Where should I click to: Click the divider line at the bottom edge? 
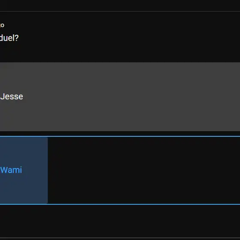pyautogui.click(x=120, y=238)
